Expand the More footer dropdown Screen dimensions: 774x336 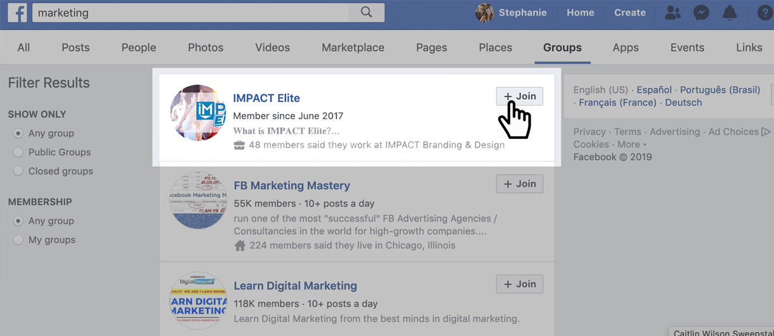(x=632, y=145)
